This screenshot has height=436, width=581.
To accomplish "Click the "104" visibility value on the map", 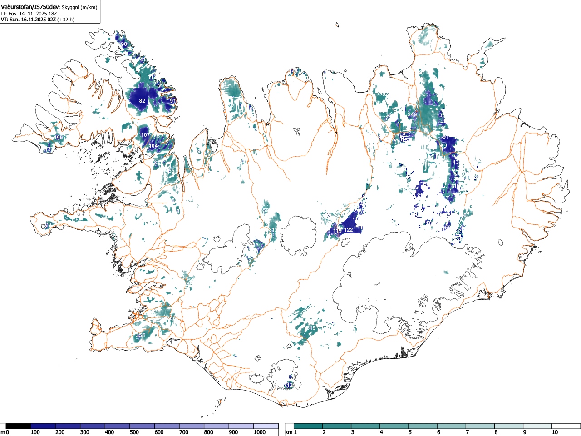I will (x=153, y=146).
